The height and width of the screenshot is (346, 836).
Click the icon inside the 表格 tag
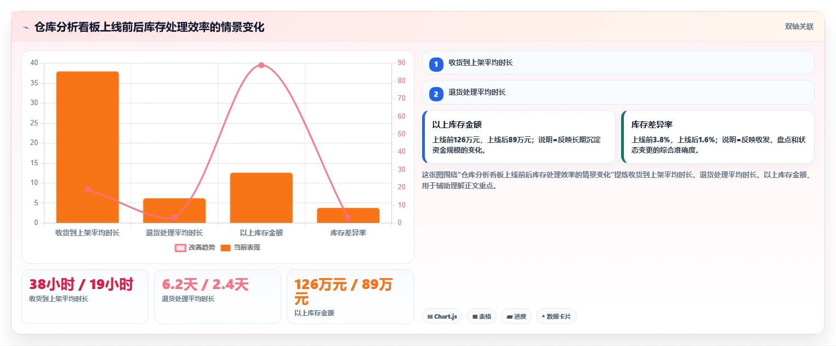tap(475, 317)
